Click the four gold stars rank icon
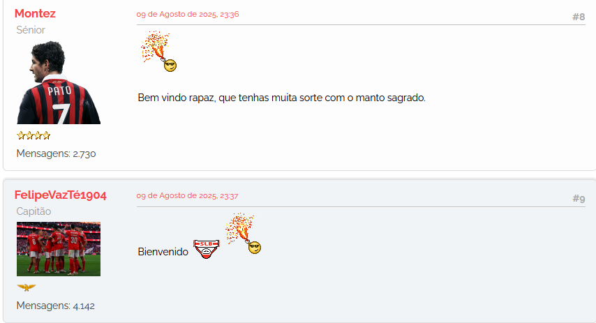 33,135
